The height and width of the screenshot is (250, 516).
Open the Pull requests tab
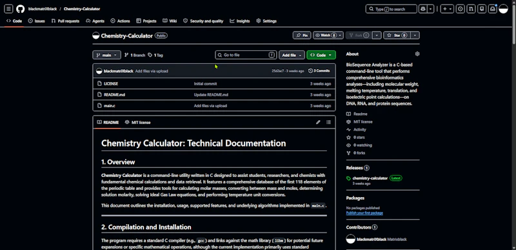click(65, 21)
